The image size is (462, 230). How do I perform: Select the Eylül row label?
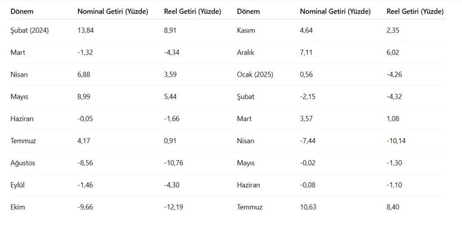coord(18,185)
